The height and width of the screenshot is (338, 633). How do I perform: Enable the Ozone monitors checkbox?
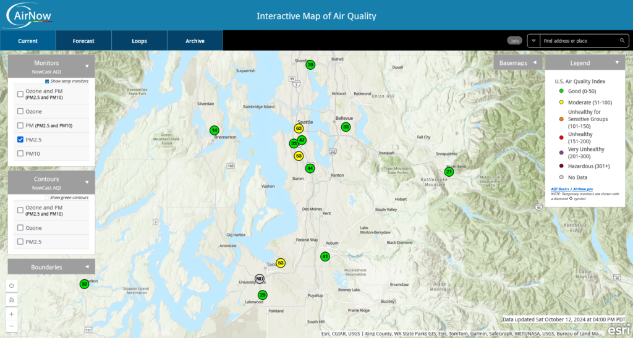[20, 111]
